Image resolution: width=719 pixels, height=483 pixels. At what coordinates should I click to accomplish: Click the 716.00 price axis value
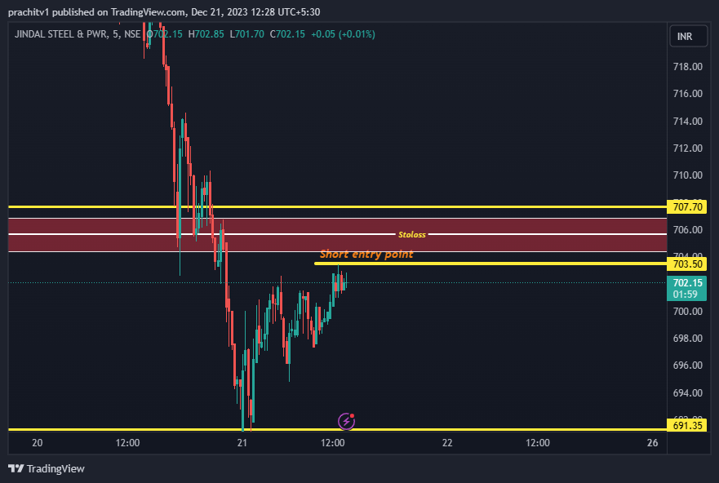[x=687, y=94]
